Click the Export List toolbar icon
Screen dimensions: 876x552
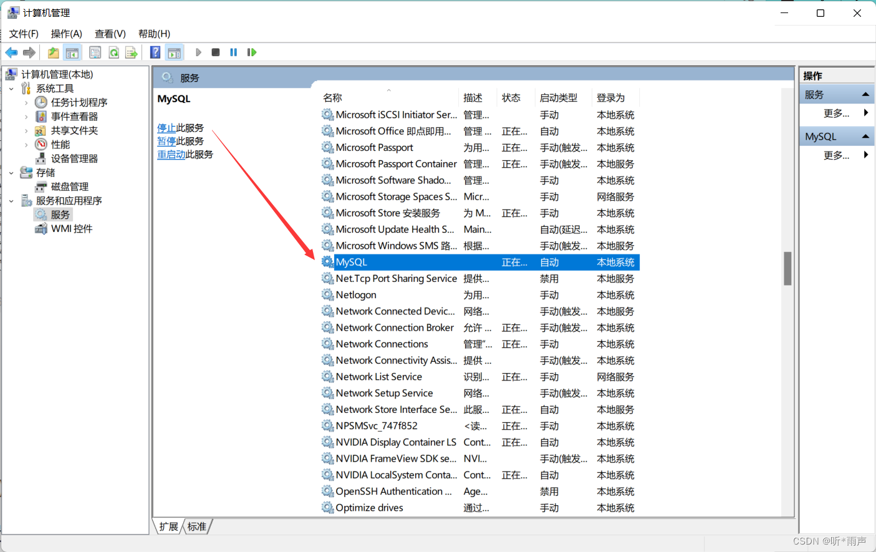pos(132,52)
